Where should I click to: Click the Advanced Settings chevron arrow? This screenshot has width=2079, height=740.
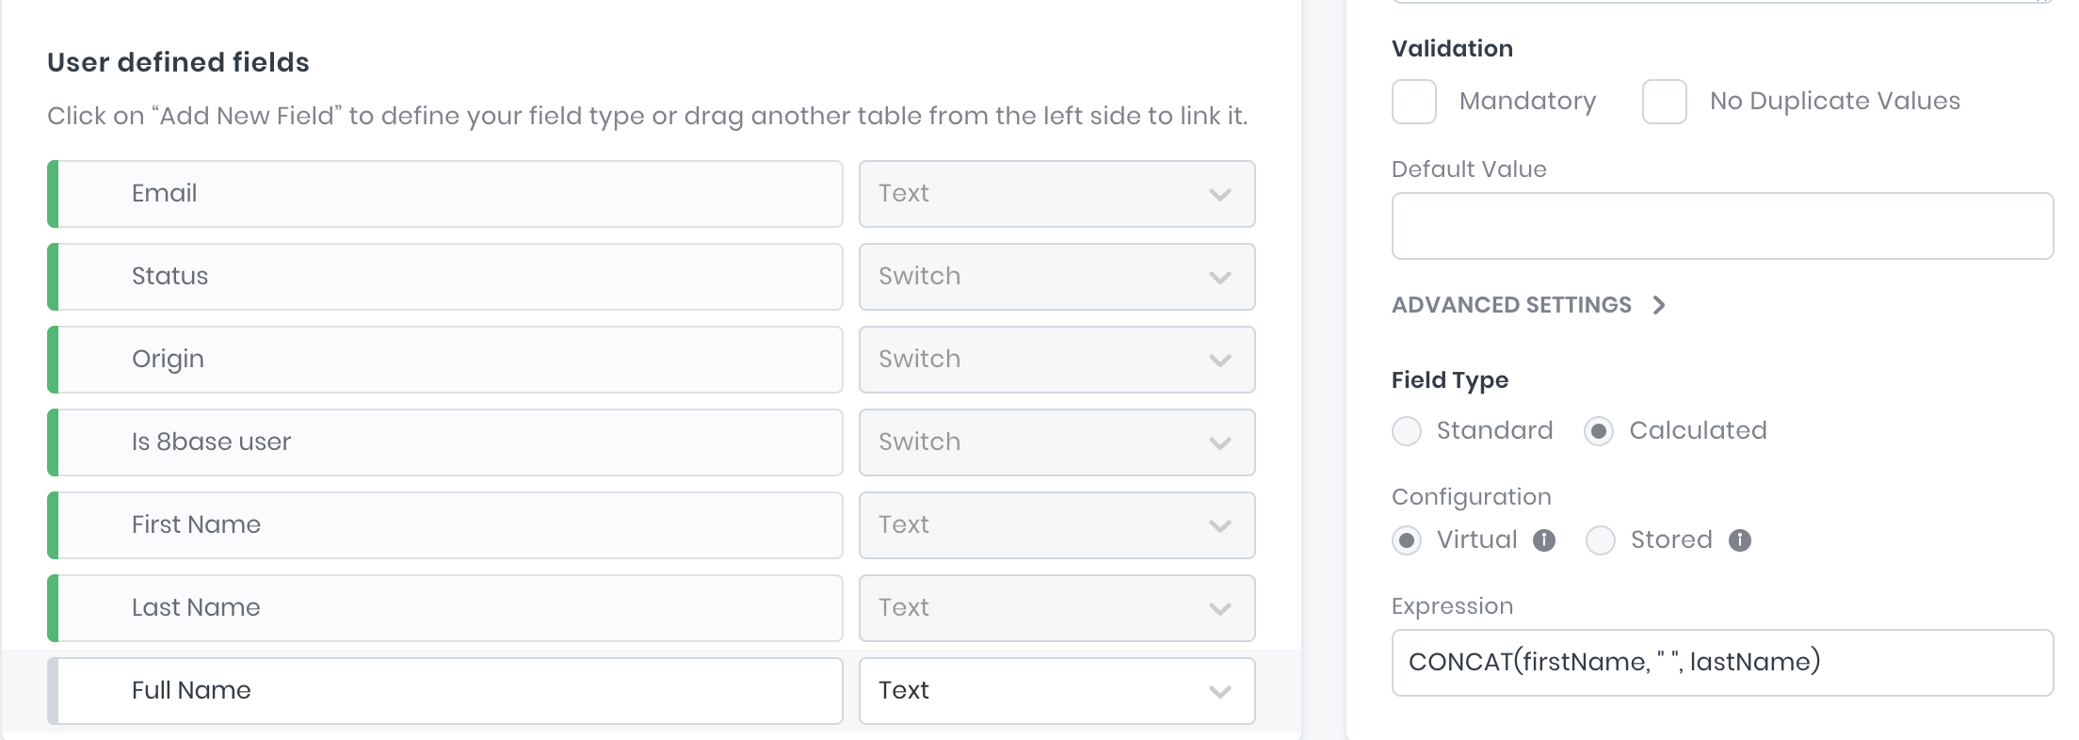click(x=1659, y=305)
